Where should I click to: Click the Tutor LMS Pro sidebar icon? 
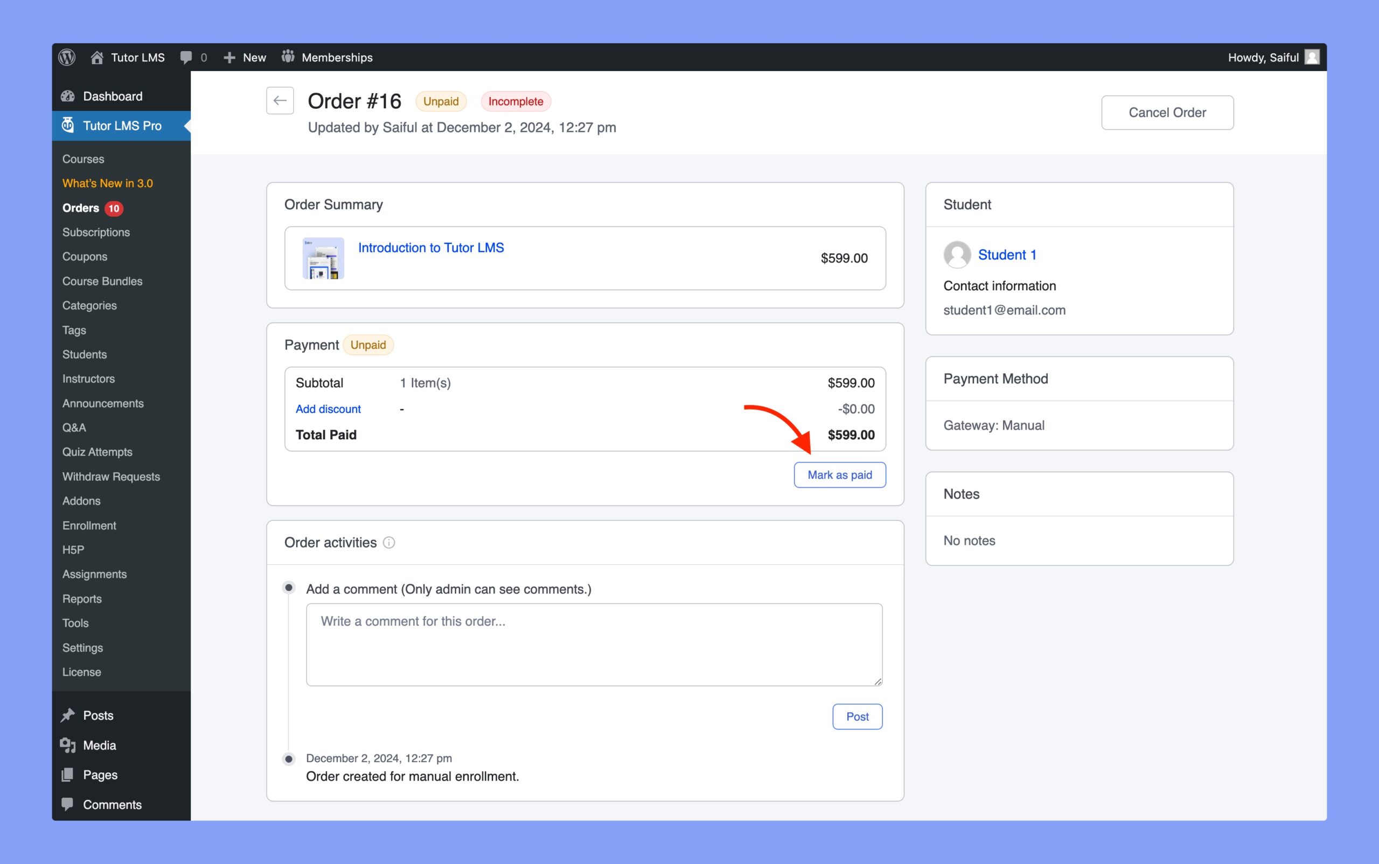coord(66,124)
